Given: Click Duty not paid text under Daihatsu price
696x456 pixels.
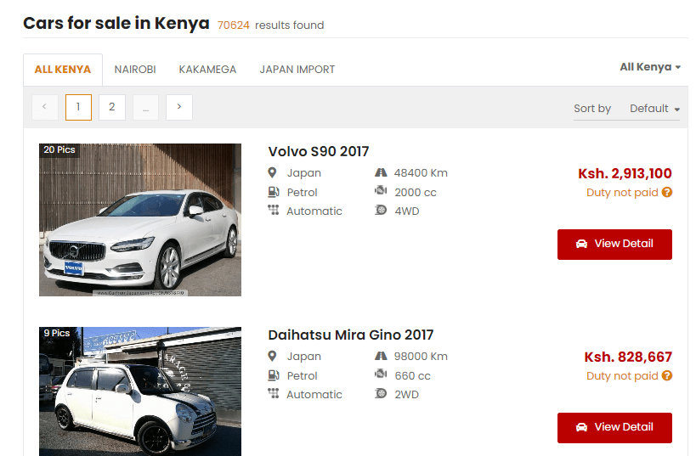Looking at the screenshot, I should point(622,376).
